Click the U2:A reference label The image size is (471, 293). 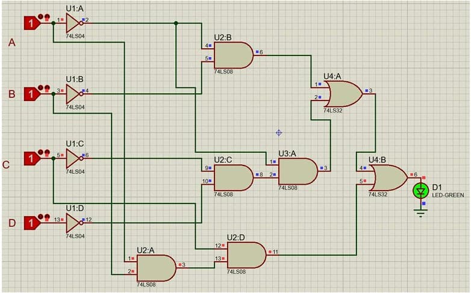(x=146, y=250)
